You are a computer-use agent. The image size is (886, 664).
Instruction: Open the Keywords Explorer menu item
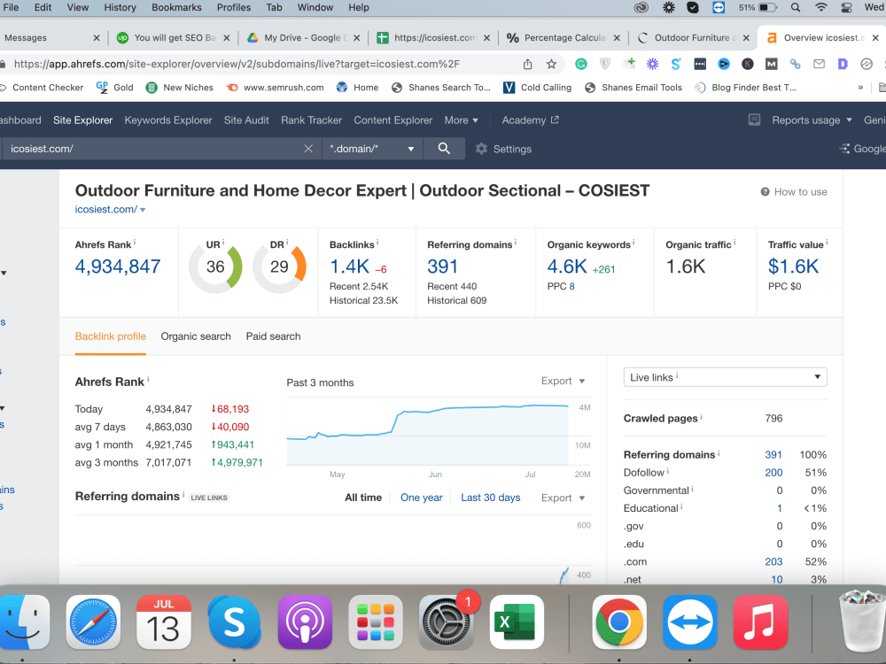click(168, 120)
